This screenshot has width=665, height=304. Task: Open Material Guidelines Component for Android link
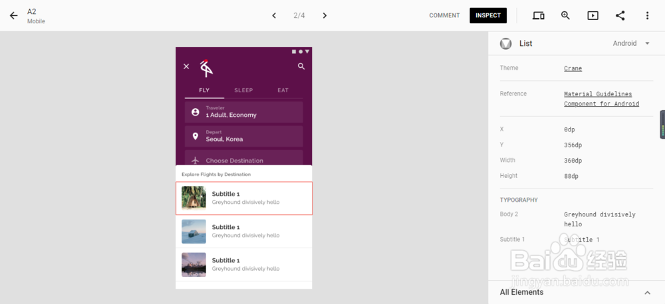(x=601, y=99)
